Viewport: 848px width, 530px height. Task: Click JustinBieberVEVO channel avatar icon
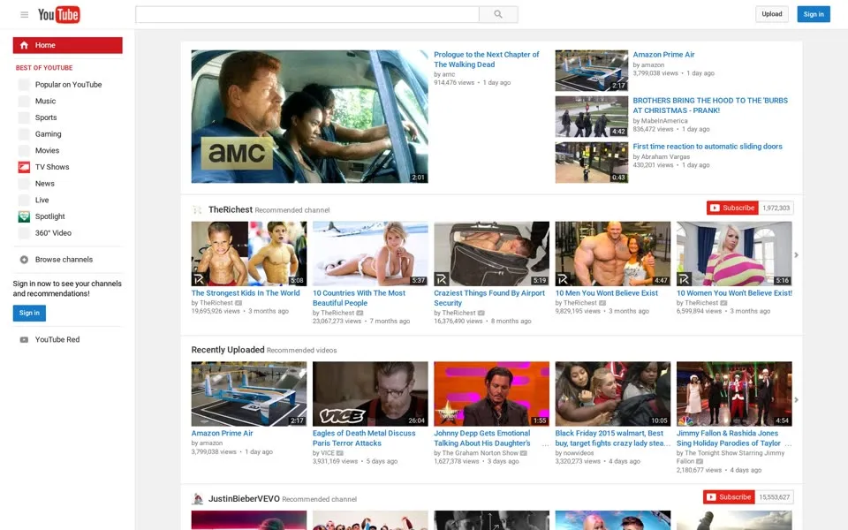point(197,498)
